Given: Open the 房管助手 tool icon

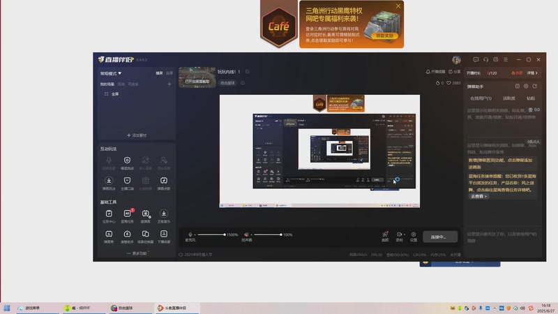Looking at the screenshot, I should point(127,234).
